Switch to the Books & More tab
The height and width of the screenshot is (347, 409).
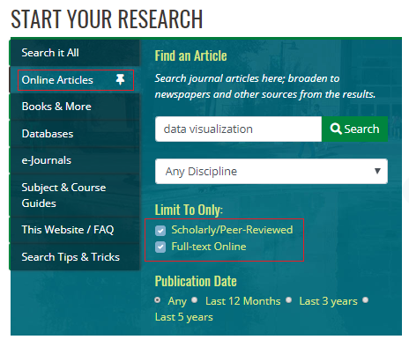75,107
